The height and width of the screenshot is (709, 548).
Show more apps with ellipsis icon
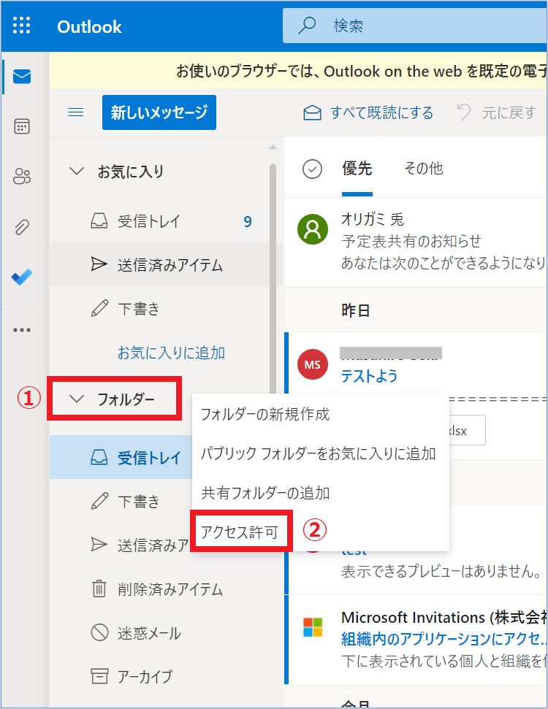click(22, 330)
